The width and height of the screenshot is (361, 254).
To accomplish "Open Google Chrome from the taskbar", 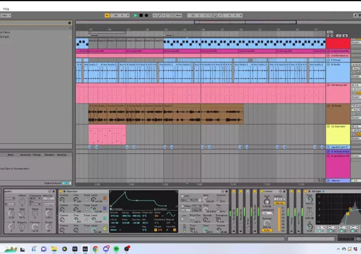I will point(95,248).
